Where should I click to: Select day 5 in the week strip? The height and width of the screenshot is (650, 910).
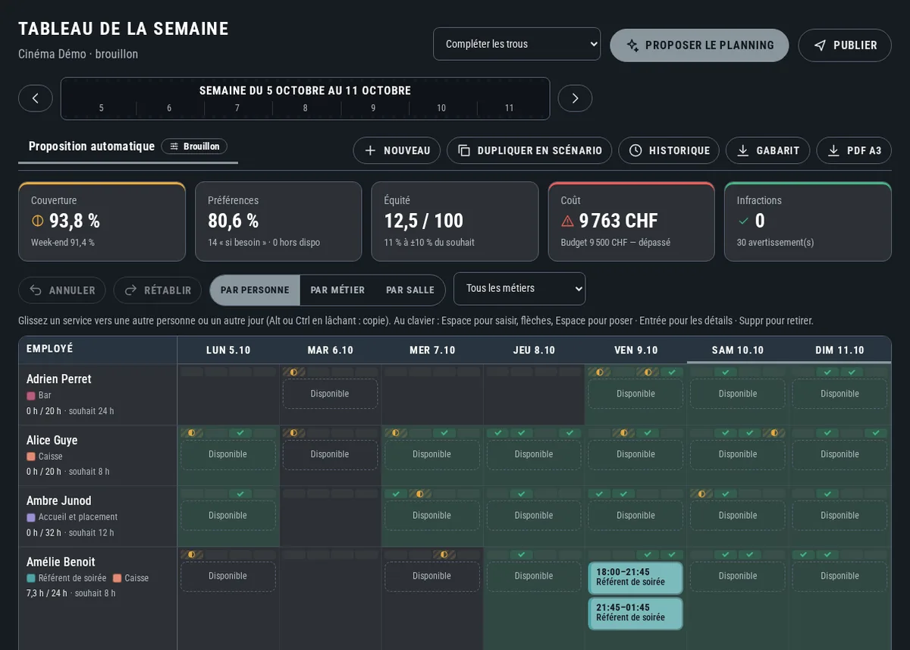pyautogui.click(x=102, y=108)
